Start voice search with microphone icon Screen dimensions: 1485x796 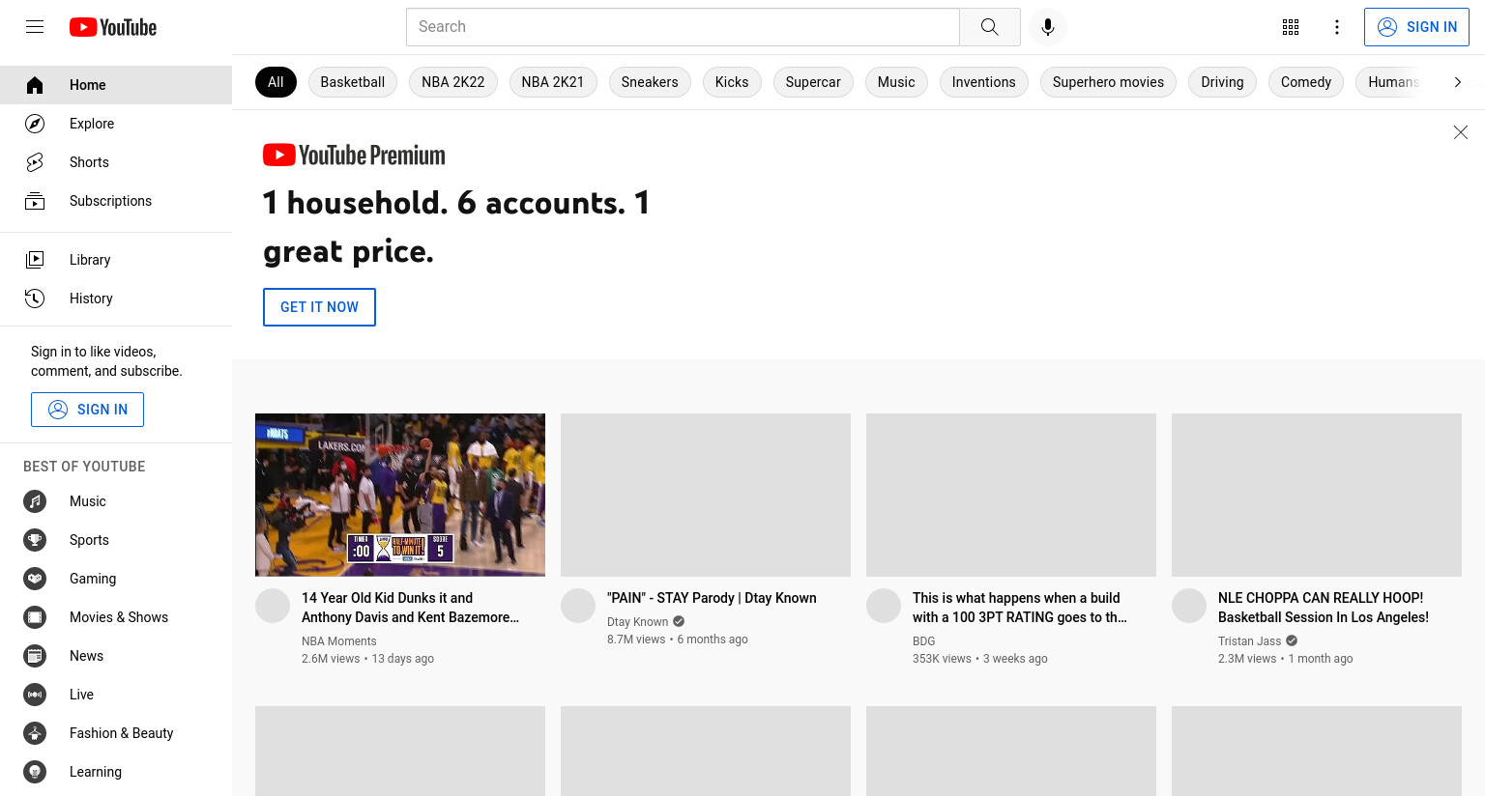point(1048,27)
